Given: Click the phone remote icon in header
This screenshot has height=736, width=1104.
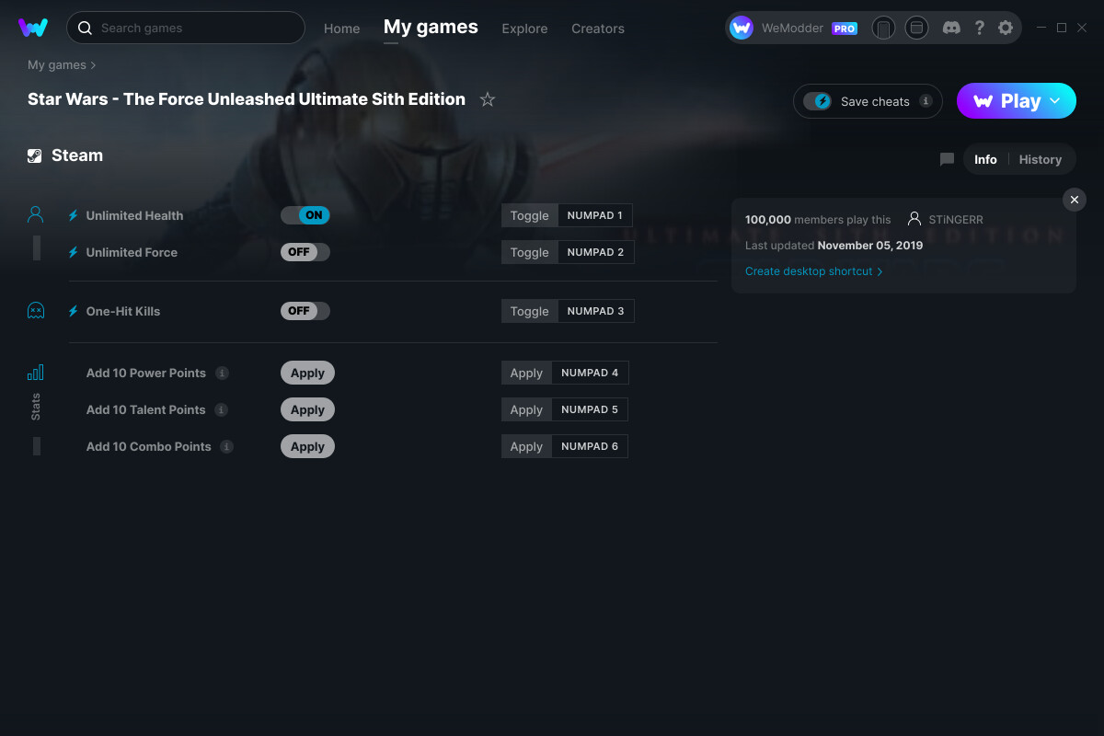Looking at the screenshot, I should click(x=883, y=28).
